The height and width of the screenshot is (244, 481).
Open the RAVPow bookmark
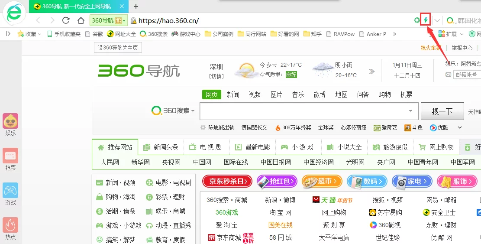pos(340,34)
